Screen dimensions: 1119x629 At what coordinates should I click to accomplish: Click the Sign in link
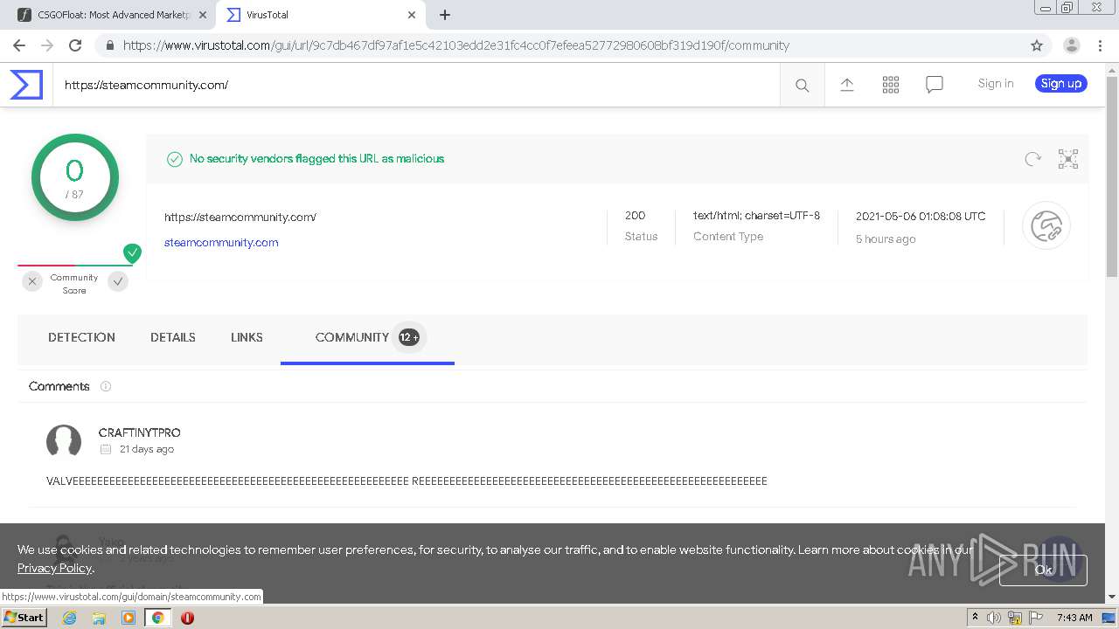coord(996,84)
